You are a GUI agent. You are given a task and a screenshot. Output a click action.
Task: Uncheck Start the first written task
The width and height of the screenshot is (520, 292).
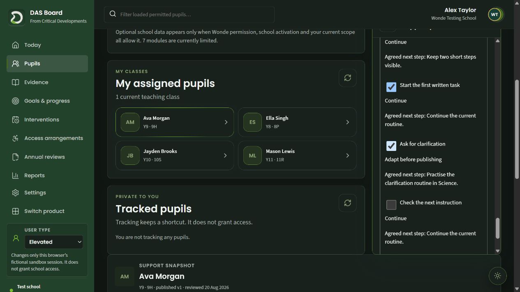(x=391, y=87)
